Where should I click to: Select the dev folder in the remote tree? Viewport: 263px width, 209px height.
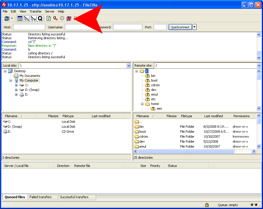[x=154, y=90]
